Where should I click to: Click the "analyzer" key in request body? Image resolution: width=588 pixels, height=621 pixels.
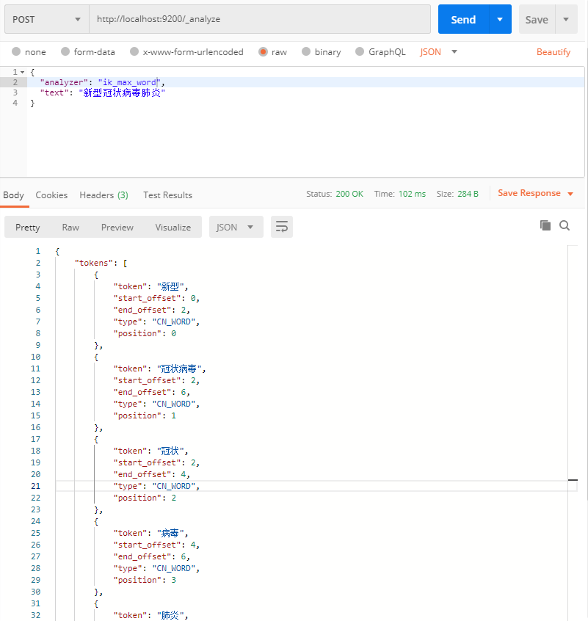(64, 82)
